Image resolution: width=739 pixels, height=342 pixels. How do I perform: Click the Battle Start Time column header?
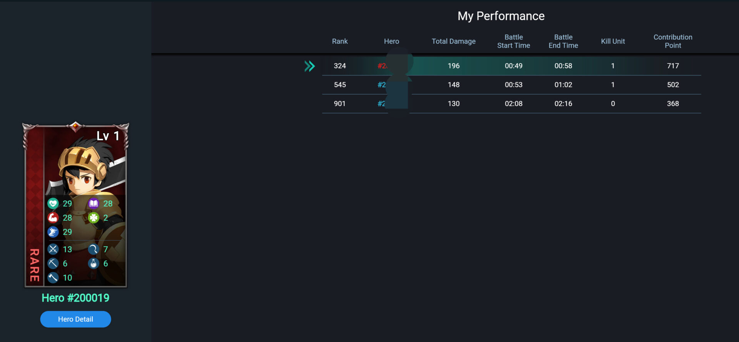click(x=513, y=41)
